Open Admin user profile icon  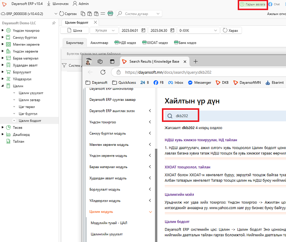coord(75,4)
